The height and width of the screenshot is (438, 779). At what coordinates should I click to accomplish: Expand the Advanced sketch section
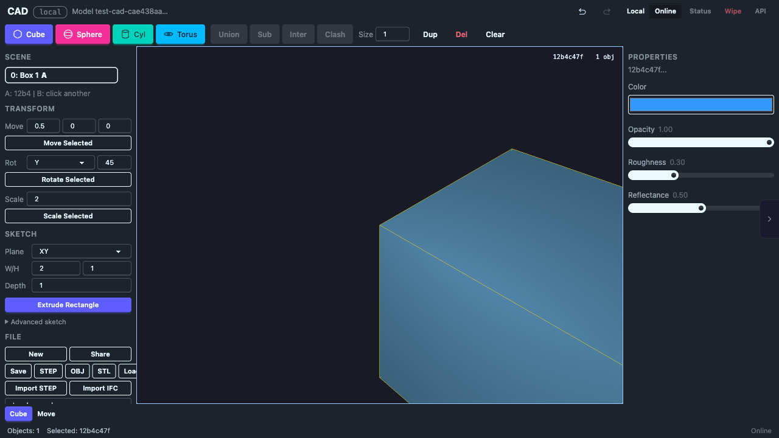35,322
